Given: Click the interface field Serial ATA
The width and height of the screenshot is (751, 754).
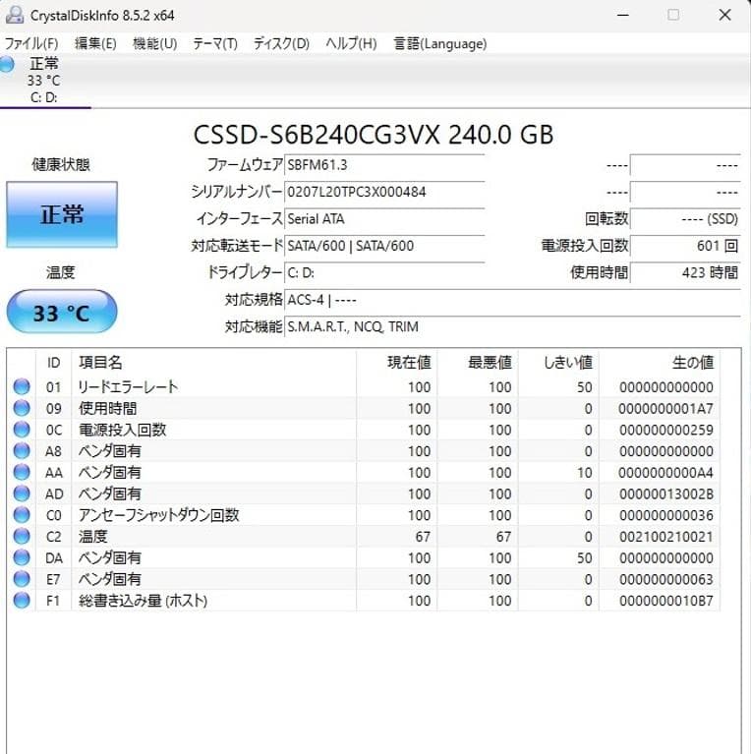Looking at the screenshot, I should coord(384,219).
